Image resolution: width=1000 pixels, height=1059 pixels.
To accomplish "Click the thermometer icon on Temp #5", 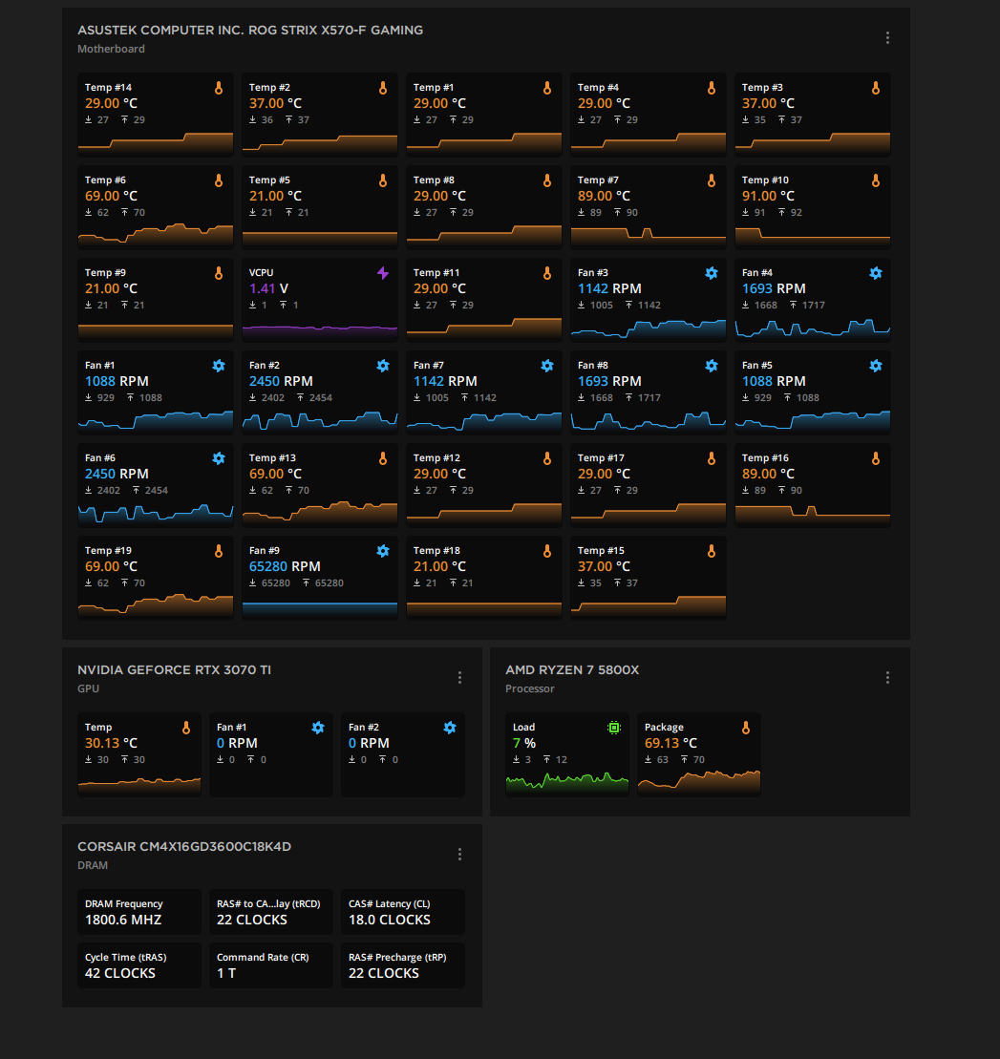I will pos(382,180).
